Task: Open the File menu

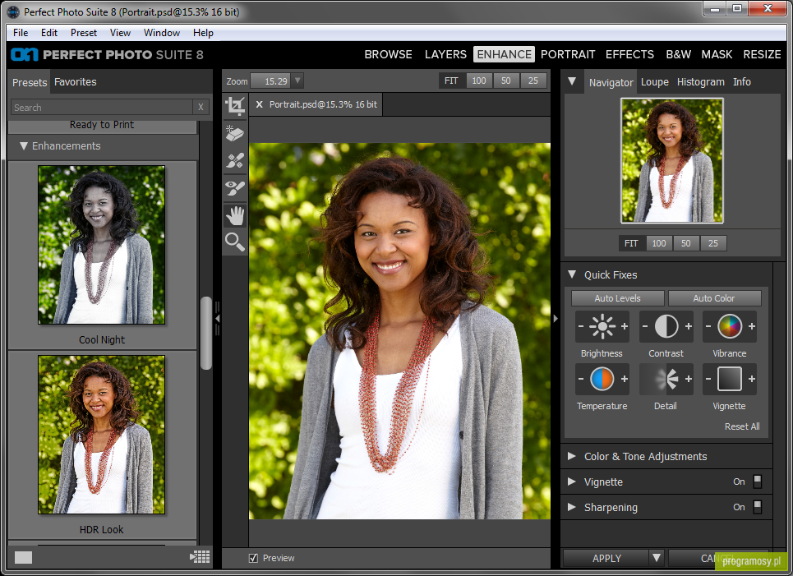Action: coord(21,32)
